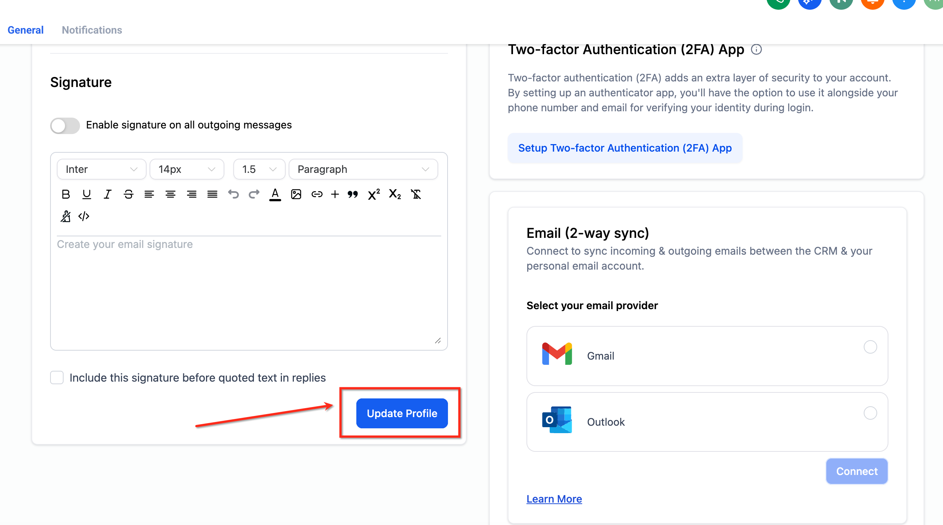Apply strikethrough formatting to signature text

[x=128, y=194]
